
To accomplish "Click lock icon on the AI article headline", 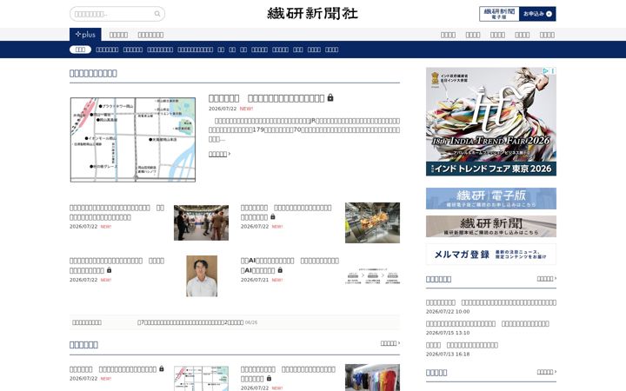I will pos(280,270).
